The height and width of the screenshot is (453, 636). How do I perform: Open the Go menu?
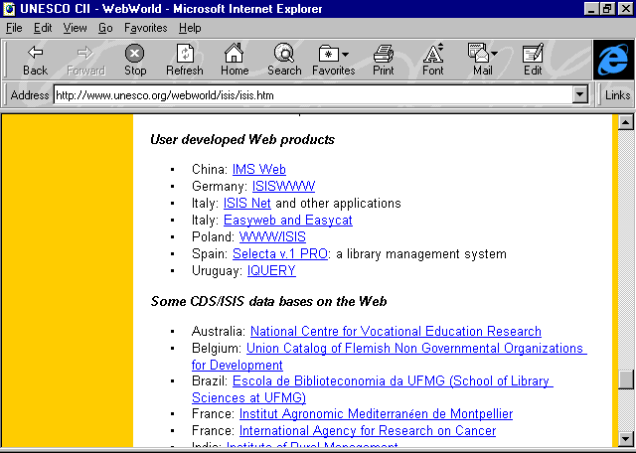[105, 28]
